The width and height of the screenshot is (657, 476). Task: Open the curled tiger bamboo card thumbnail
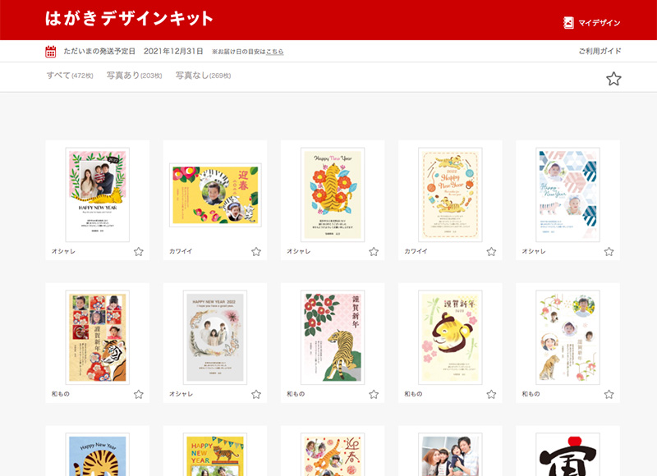[x=450, y=337]
